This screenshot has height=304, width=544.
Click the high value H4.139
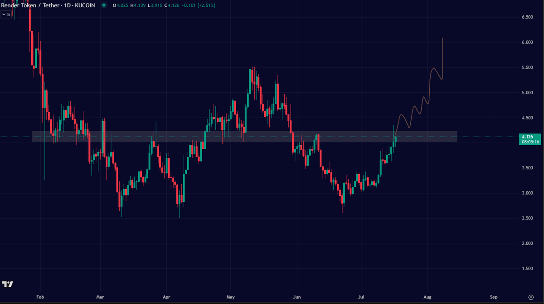click(x=138, y=5)
